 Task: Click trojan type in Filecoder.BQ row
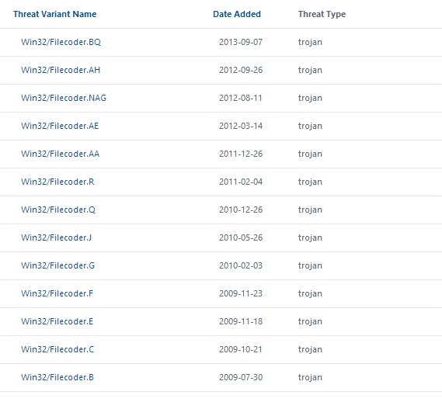tap(310, 42)
